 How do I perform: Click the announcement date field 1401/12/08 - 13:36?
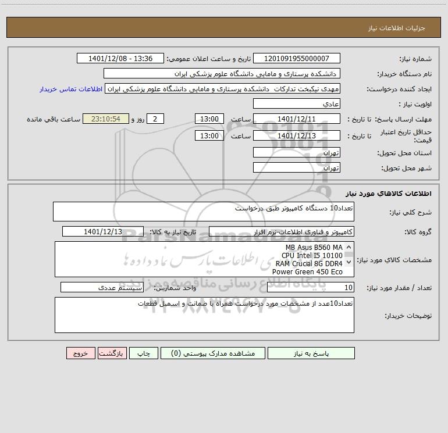pyautogui.click(x=120, y=58)
